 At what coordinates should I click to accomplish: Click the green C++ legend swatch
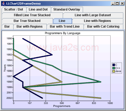[x=114, y=68]
